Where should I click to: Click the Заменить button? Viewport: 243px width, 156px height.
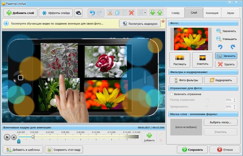pyautogui.click(x=226, y=56)
